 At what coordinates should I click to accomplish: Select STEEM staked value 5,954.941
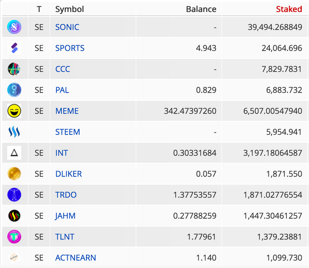click(284, 132)
